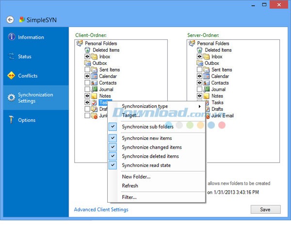Open the Advanced Client Settings link
291x226 pixels.
point(101,210)
